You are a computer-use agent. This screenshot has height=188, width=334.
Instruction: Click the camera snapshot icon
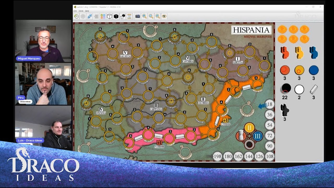(x=138, y=16)
